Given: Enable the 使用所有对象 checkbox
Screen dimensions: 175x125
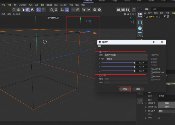Looking at the screenshot, I should [152, 73].
